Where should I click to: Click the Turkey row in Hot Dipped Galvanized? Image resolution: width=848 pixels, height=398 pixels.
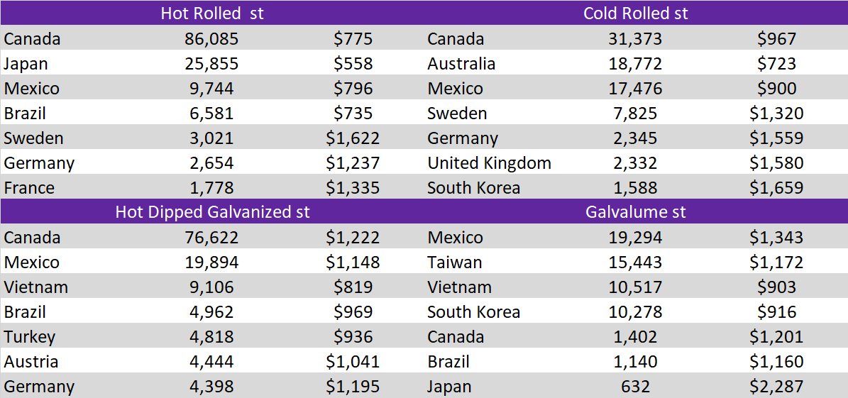pos(212,337)
